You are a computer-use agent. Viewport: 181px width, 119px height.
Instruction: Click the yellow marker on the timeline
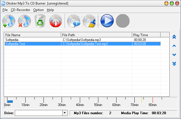point(142,100)
